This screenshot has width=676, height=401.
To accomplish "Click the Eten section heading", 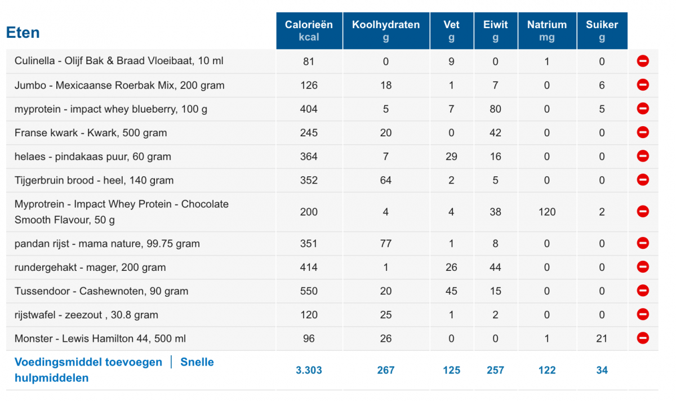I will [x=23, y=33].
